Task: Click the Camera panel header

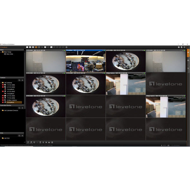Action: pos(12,78)
